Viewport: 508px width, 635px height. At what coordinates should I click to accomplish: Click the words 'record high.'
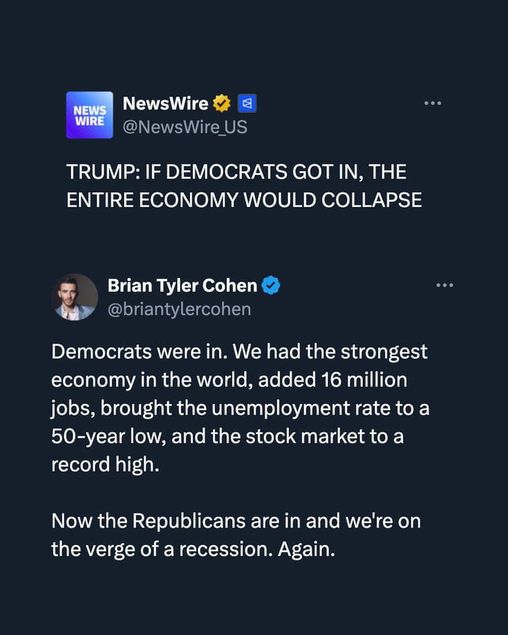pyautogui.click(x=104, y=464)
